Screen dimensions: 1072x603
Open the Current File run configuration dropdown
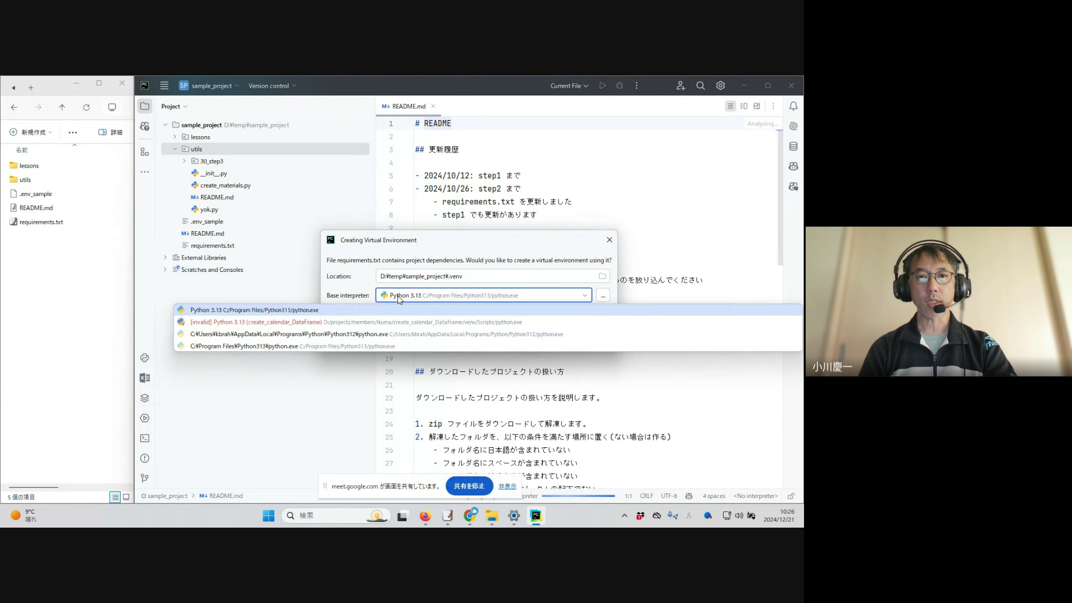pos(569,85)
